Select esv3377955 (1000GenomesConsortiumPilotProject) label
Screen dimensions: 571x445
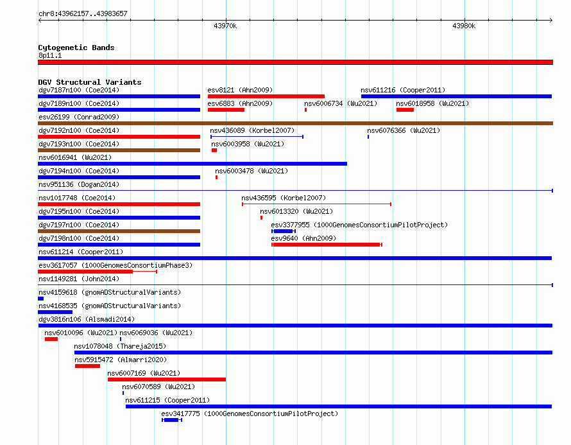(359, 225)
